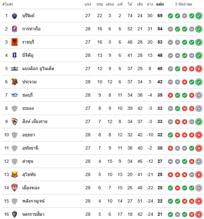This screenshot has height=219, width=204.
Task: Click the 5 นัดล่าสุด column header
Action: point(184,4)
